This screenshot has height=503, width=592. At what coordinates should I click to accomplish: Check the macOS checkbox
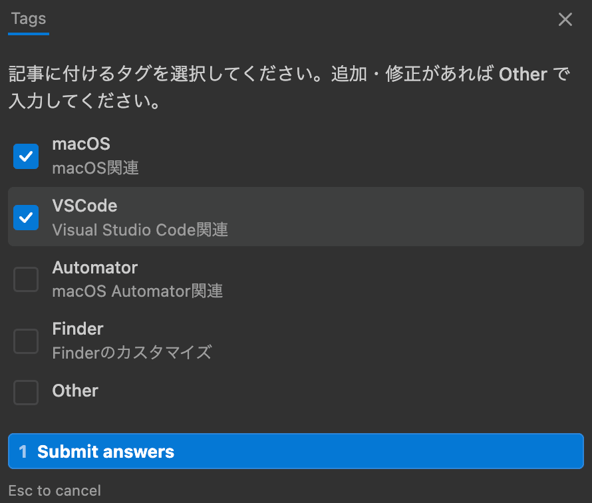coord(25,156)
